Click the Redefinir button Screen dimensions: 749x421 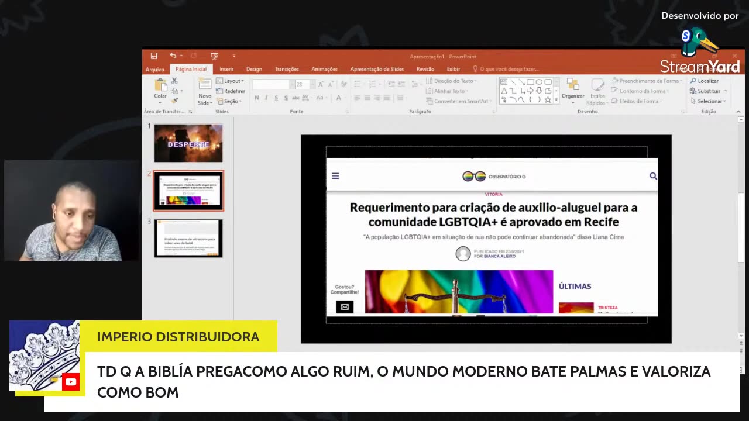tap(230, 91)
